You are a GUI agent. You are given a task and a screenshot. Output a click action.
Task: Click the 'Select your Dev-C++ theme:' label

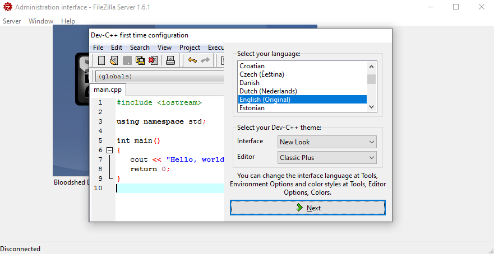coord(279,128)
